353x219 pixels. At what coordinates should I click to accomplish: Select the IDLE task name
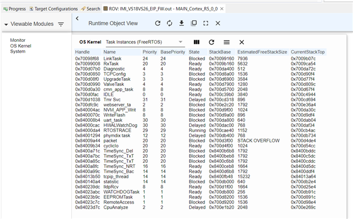pos(109,95)
